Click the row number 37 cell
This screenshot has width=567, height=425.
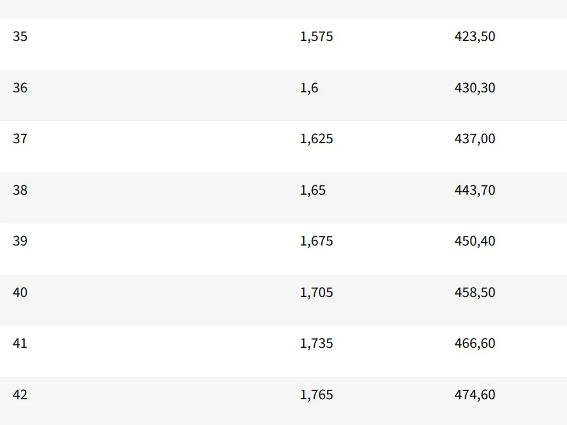[x=20, y=139]
